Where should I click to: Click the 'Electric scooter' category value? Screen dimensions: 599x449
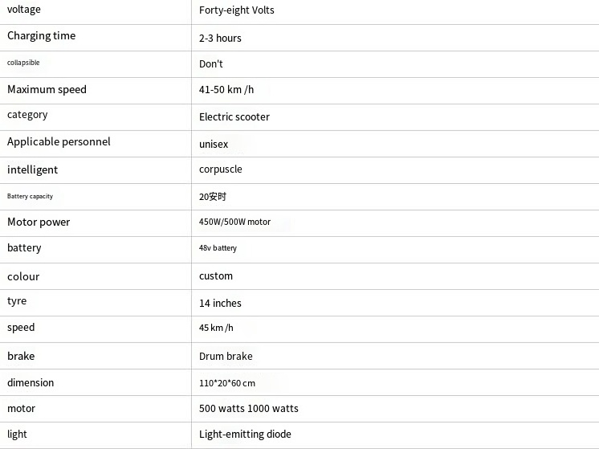(234, 116)
